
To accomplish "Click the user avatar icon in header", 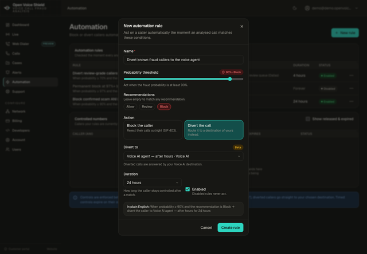I will (307, 8).
